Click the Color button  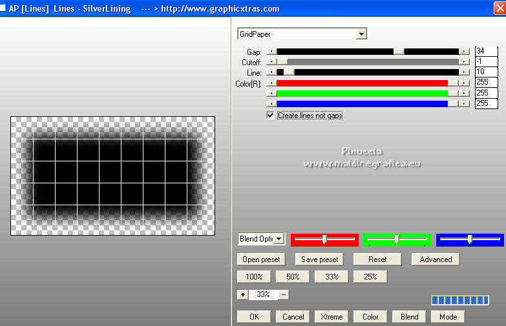tap(370, 317)
